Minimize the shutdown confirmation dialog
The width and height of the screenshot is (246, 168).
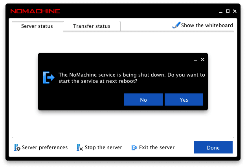tap(195, 60)
